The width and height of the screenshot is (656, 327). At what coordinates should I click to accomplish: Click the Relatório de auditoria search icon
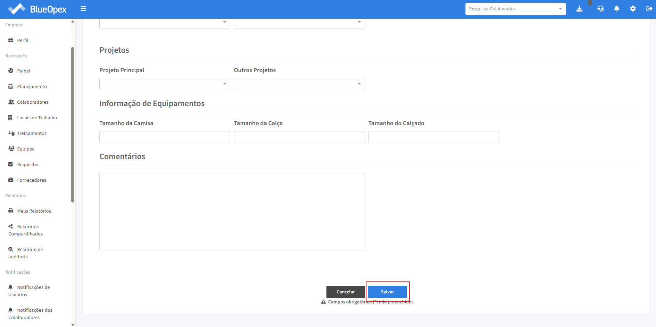coord(11,249)
